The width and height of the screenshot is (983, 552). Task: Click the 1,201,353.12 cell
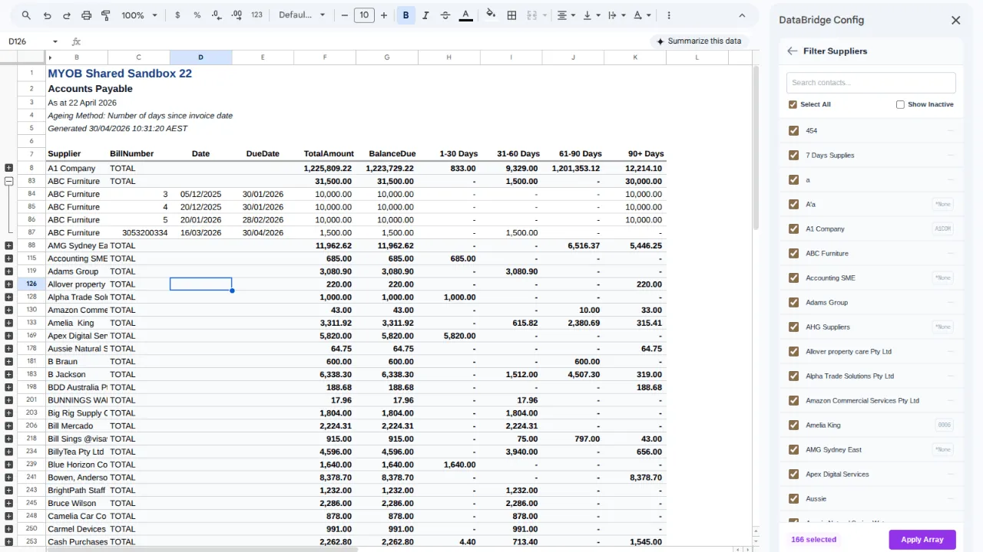[573, 168]
